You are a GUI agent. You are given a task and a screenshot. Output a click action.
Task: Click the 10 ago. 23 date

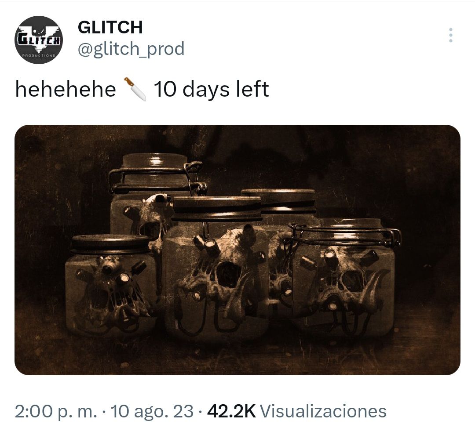pos(152,411)
